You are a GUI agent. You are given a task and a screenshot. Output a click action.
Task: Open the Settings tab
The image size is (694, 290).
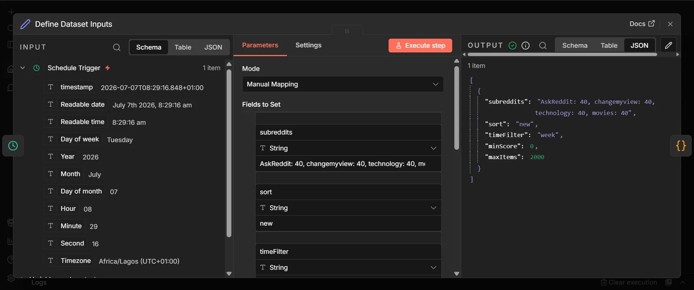[308, 45]
